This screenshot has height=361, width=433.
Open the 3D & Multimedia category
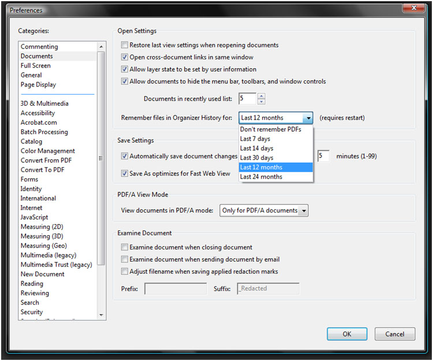click(x=44, y=103)
